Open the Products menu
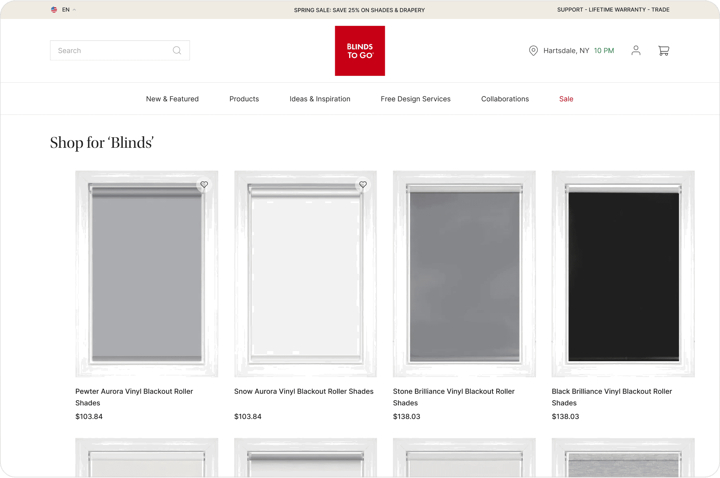Viewport: 720px width, 478px height. pyautogui.click(x=244, y=99)
